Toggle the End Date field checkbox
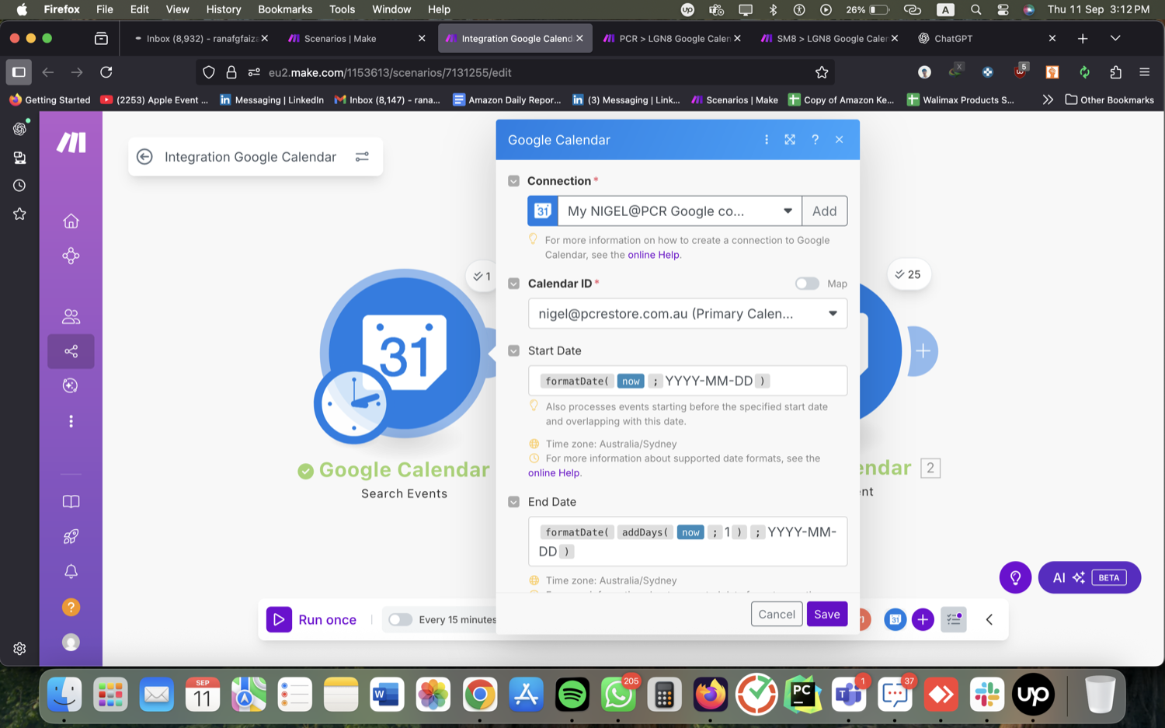Screen dimensions: 1165x728 point(513,502)
